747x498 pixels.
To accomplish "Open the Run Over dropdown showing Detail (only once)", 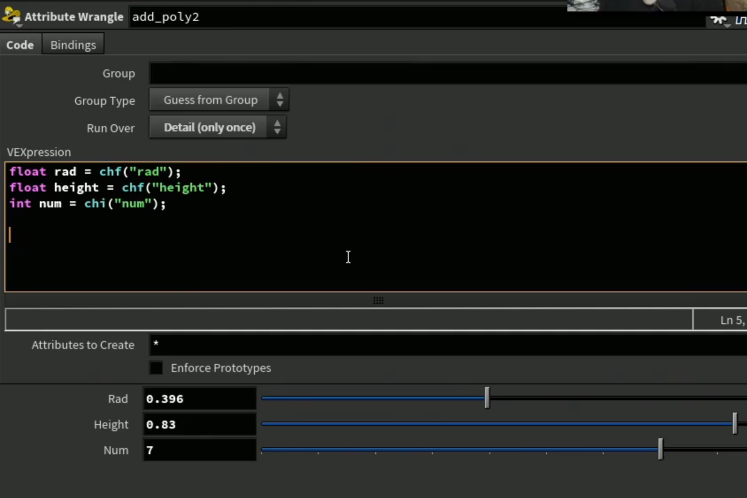I will click(218, 127).
